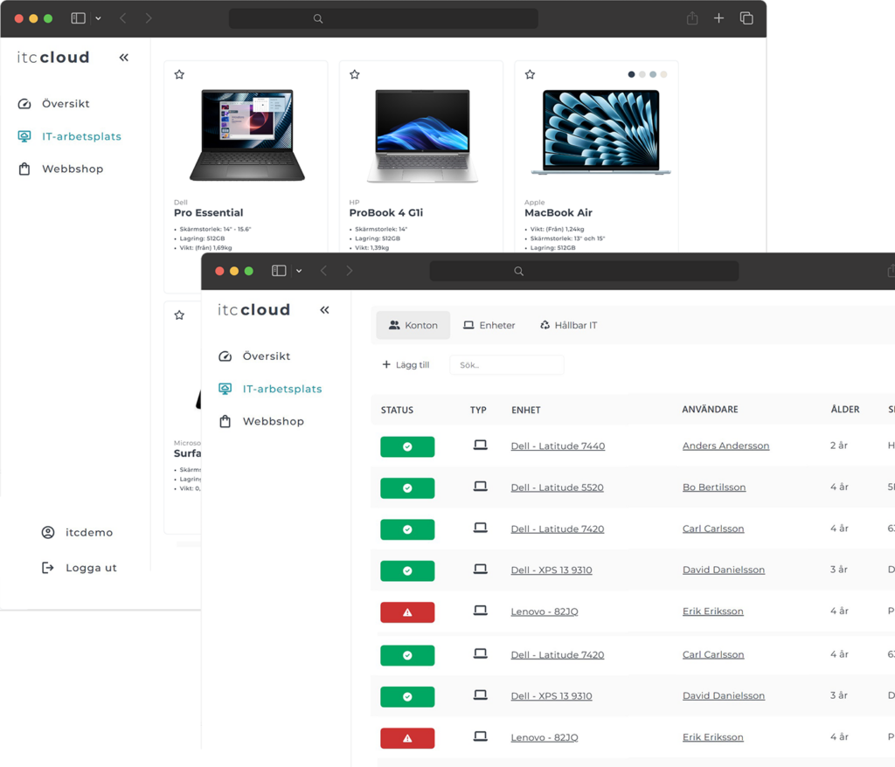Toggle the favorite star on MacBook Air
Screen dimensions: 895x767
click(x=530, y=75)
